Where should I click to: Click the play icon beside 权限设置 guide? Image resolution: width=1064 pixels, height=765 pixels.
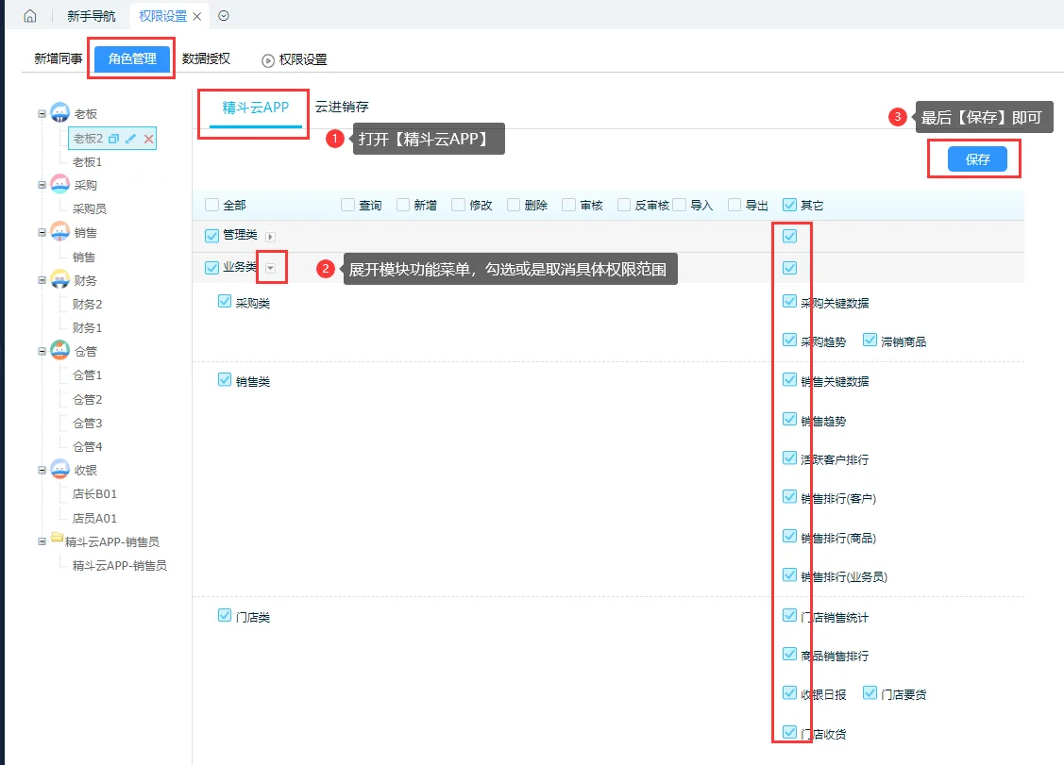pos(266,58)
